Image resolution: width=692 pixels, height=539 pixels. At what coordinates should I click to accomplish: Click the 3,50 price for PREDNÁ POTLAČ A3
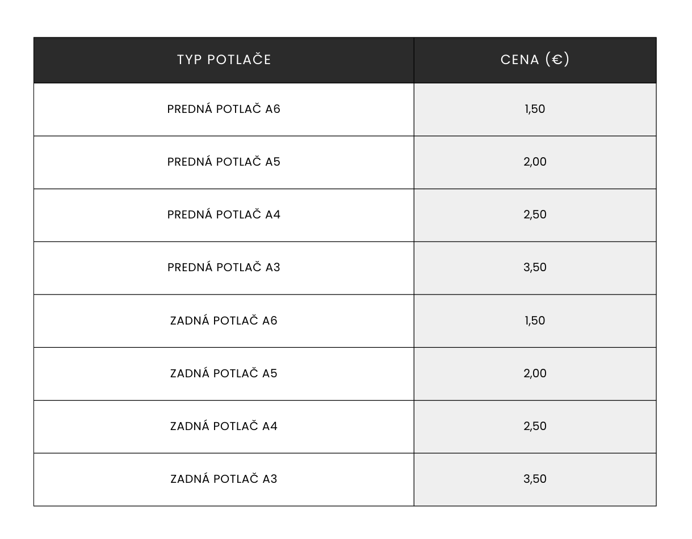[535, 268]
